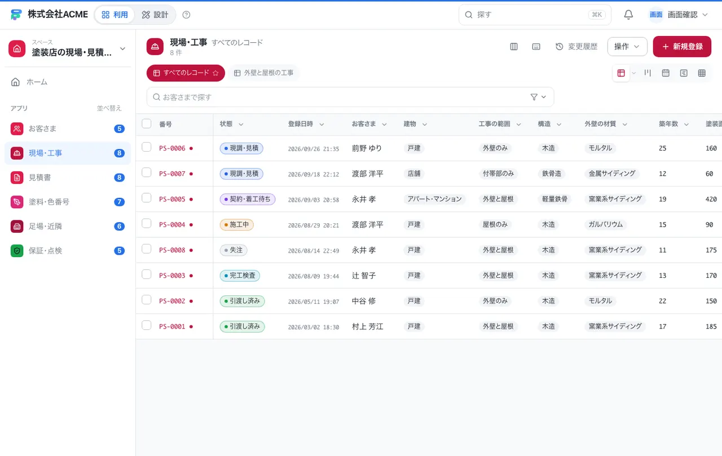This screenshot has height=456, width=722.
Task: Open the keyboard shortcuts icon
Action: point(536,47)
